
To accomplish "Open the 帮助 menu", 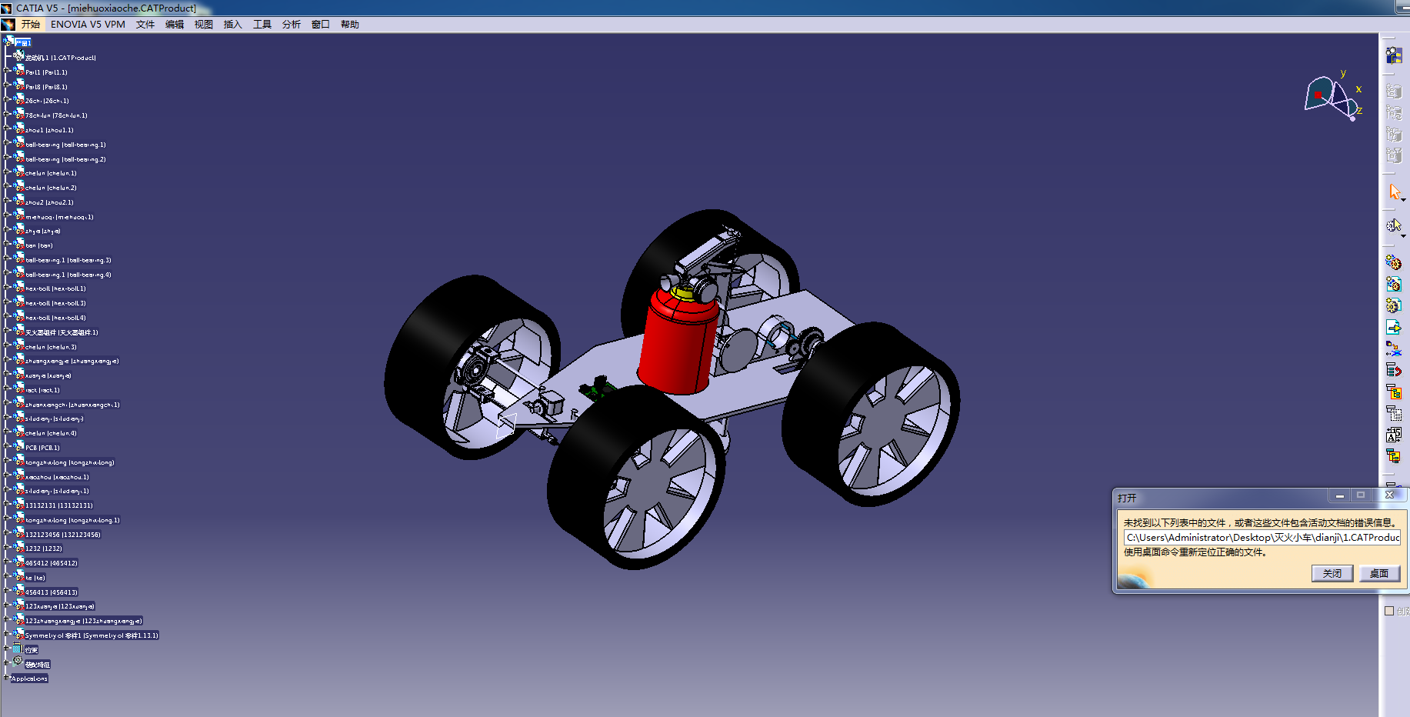I will [x=350, y=25].
